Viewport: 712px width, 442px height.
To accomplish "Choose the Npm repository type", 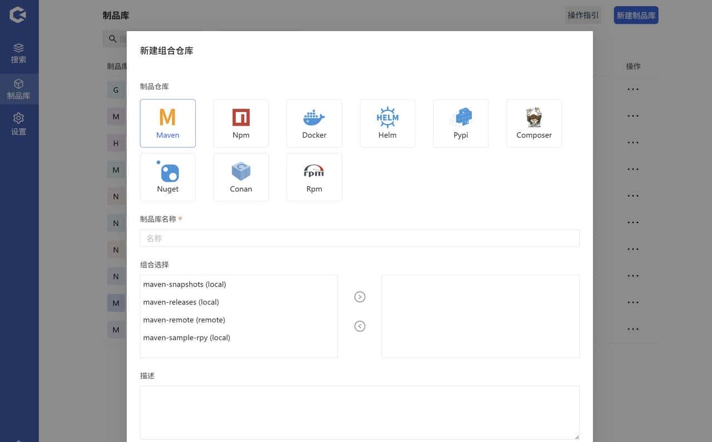I will pos(241,123).
